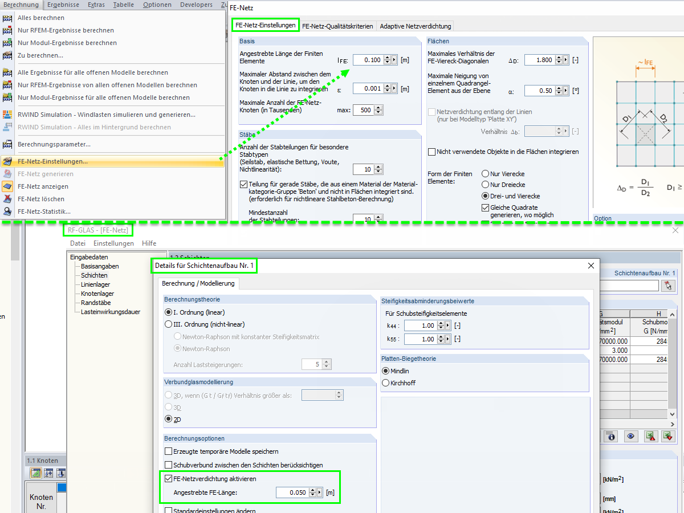Open arrow next to lFE length field
The image size is (684, 513).
point(394,60)
